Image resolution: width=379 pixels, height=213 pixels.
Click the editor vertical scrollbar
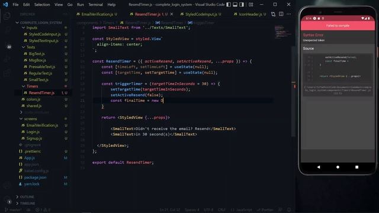pos(294,92)
